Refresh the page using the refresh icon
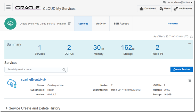The height and width of the screenshot is (112, 195). coord(191,37)
